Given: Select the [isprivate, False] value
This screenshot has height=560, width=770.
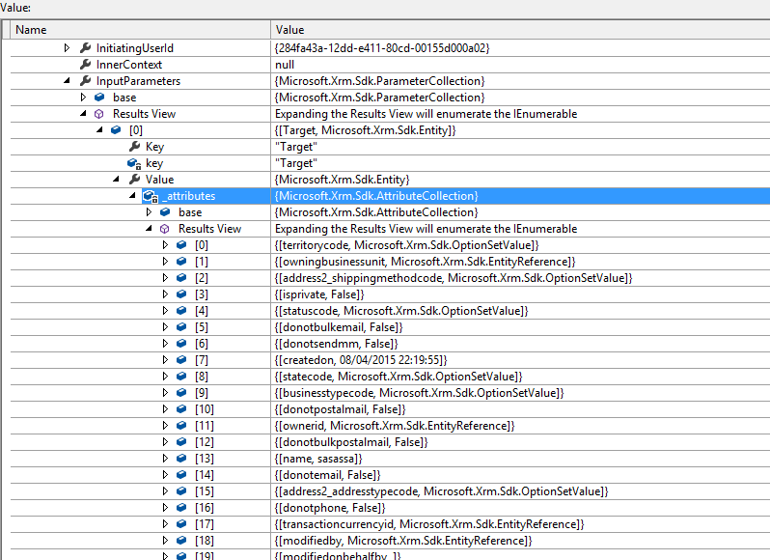Looking at the screenshot, I should pos(319,294).
